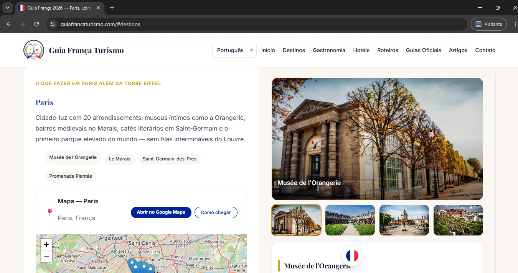Click the address bar URL field
Image resolution: width=518 pixels, height=273 pixels.
pos(257,24)
